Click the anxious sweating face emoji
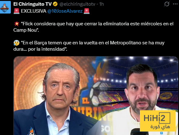The width and height of the screenshot is (179, 135). point(17,43)
